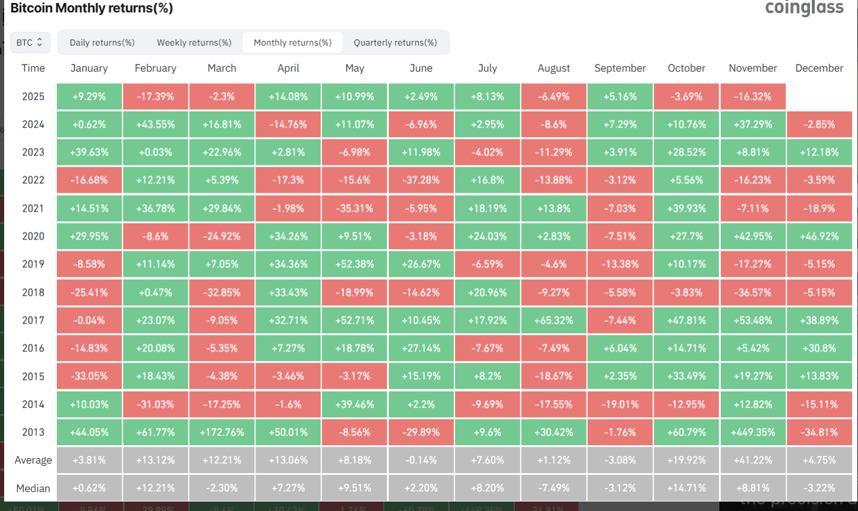Switch to the Daily returns(%) tab
The height and width of the screenshot is (511, 858).
pyautogui.click(x=102, y=43)
